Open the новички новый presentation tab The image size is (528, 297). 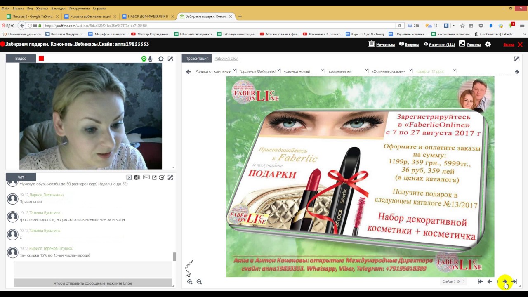pos(297,71)
